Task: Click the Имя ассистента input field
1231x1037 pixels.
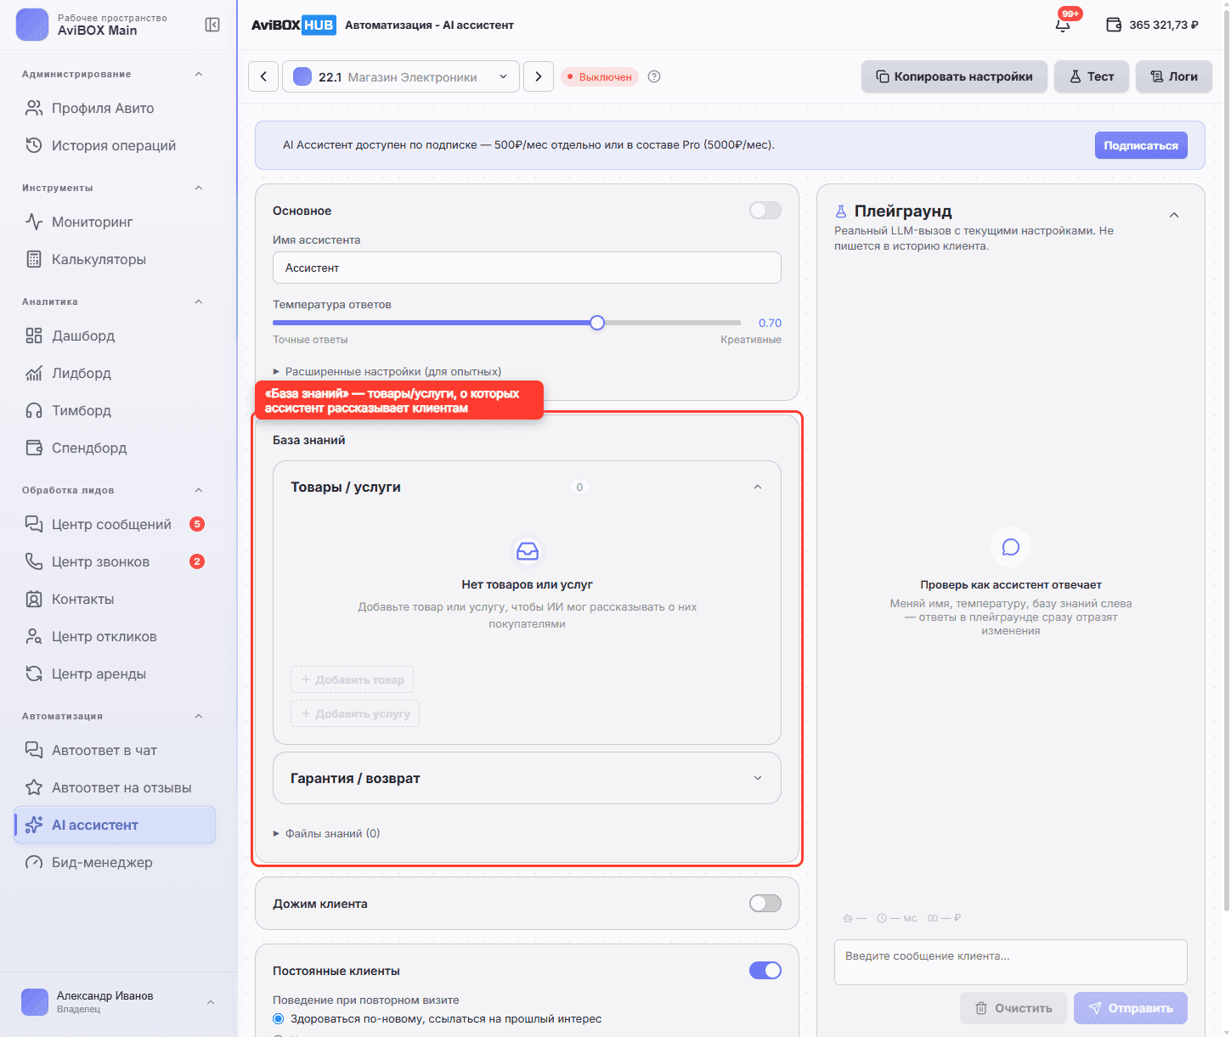Action: tap(527, 268)
